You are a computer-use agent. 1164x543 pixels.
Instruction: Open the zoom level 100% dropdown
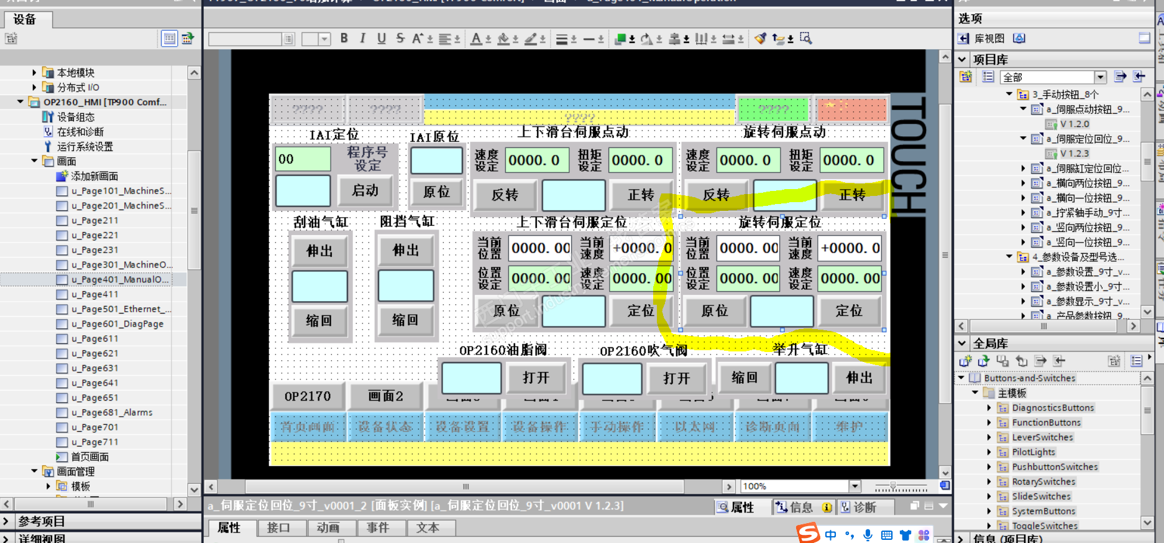click(x=855, y=486)
